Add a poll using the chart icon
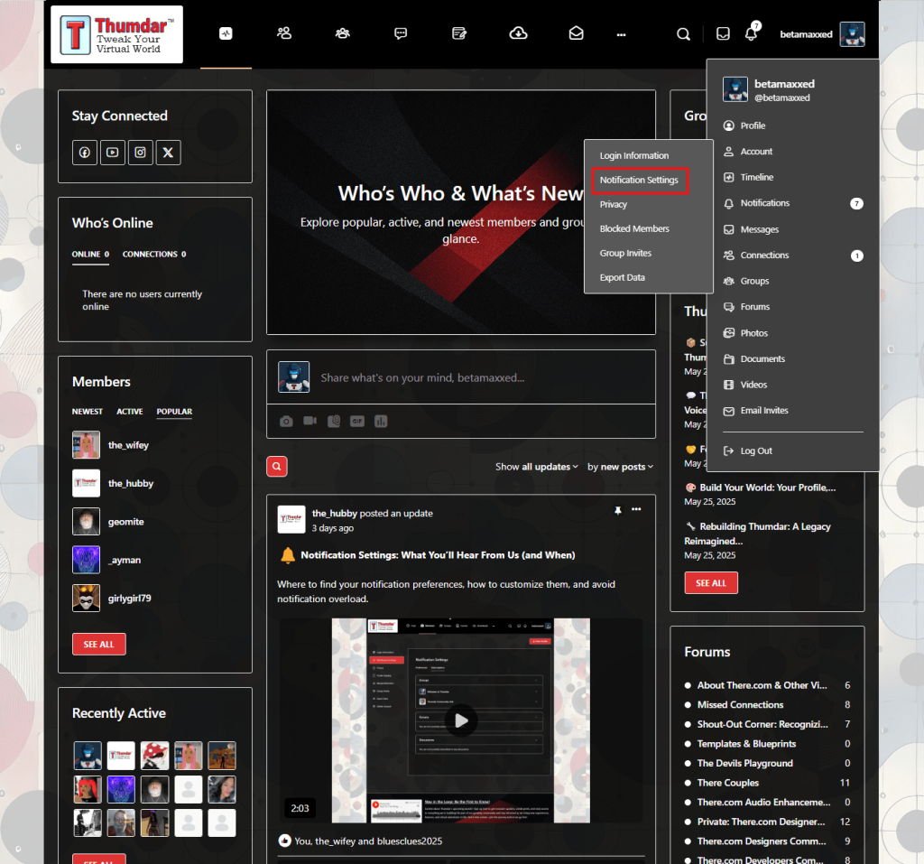924x864 pixels. [x=381, y=421]
